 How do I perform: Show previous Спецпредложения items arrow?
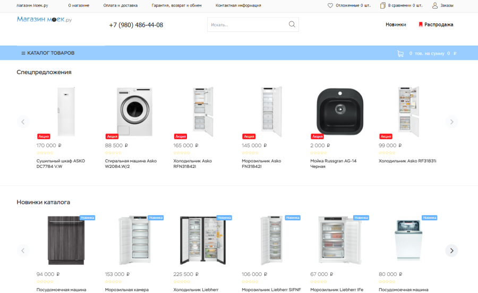tap(23, 122)
